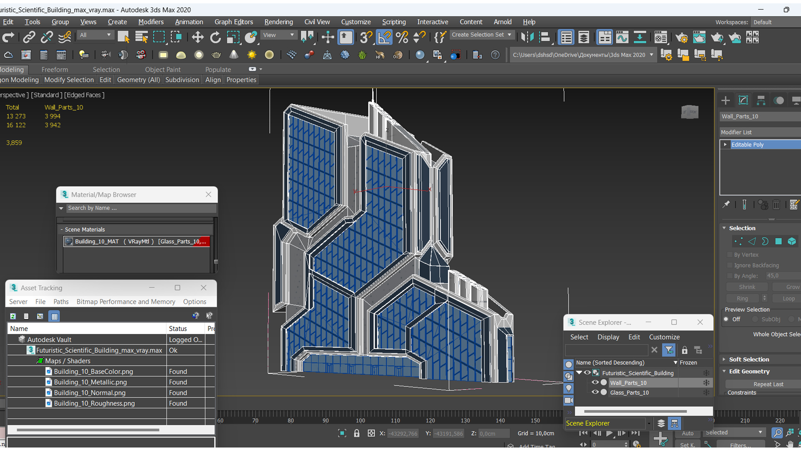Collapse the Selection rollout
The height and width of the screenshot is (450, 801).
[742, 228]
